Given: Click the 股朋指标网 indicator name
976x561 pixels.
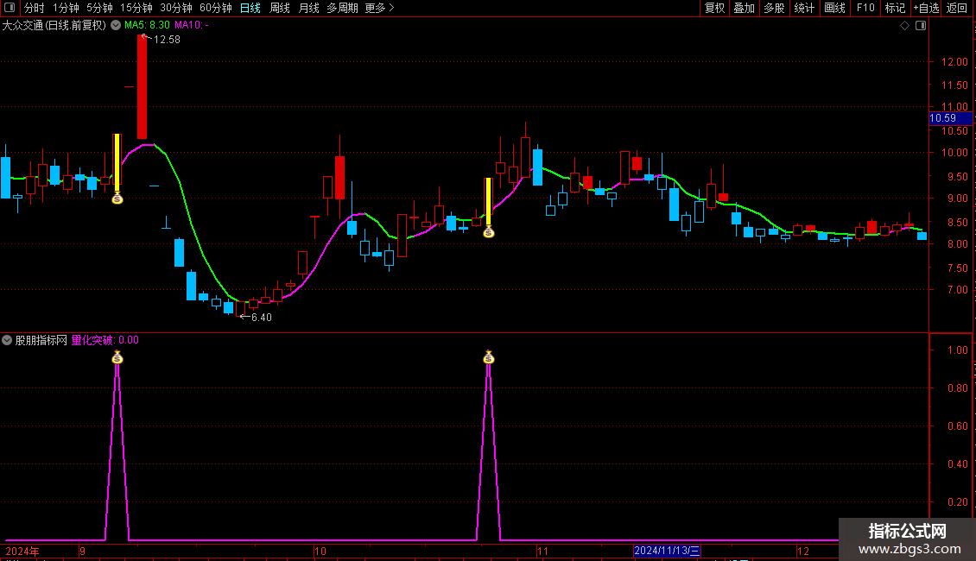Looking at the screenshot, I should [41, 340].
